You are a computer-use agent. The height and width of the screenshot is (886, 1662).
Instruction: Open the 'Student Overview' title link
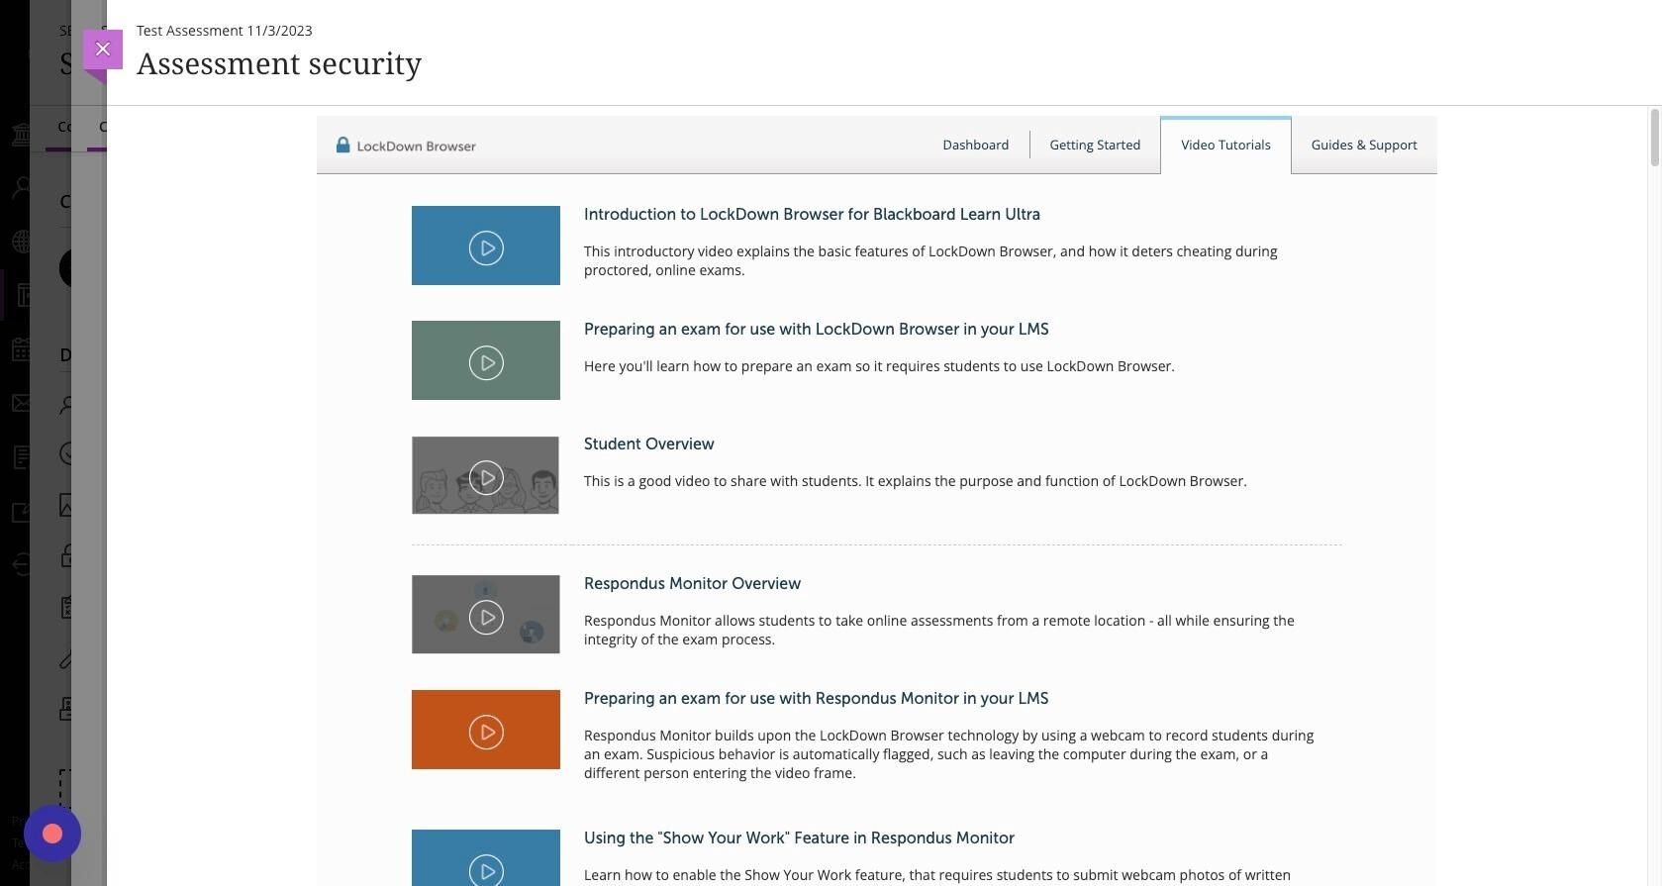click(x=648, y=444)
